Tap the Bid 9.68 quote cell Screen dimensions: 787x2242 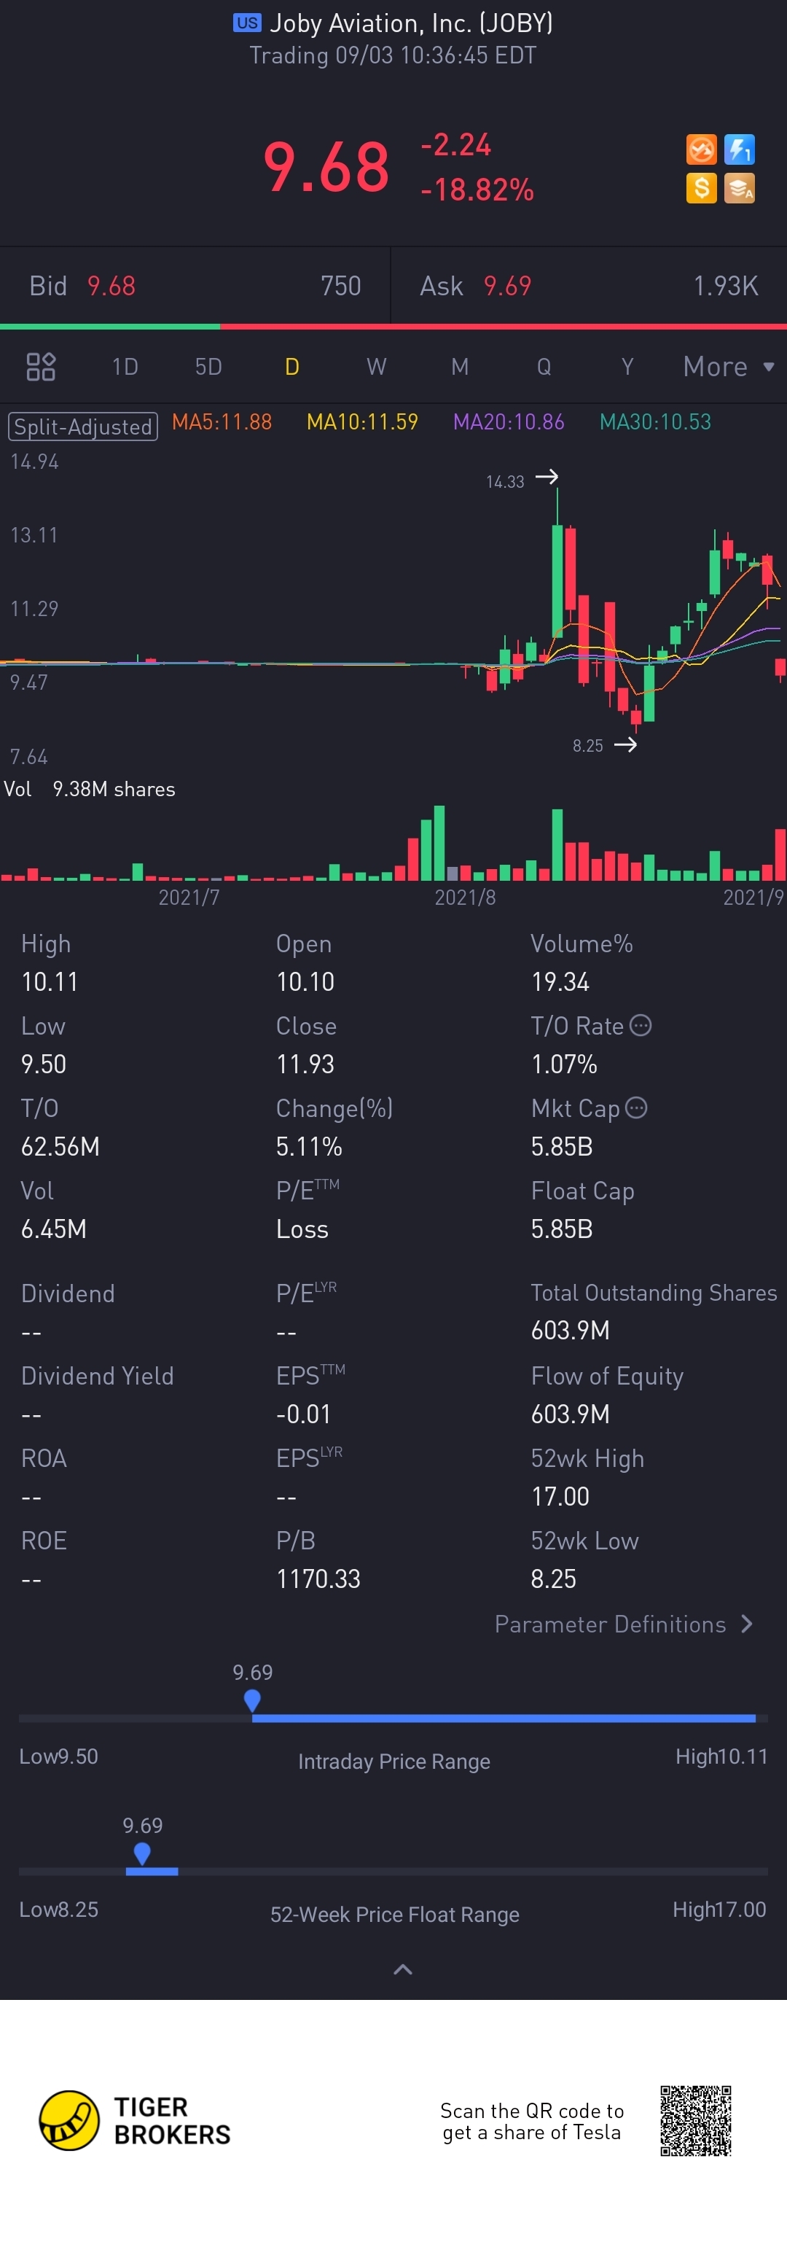tap(195, 286)
